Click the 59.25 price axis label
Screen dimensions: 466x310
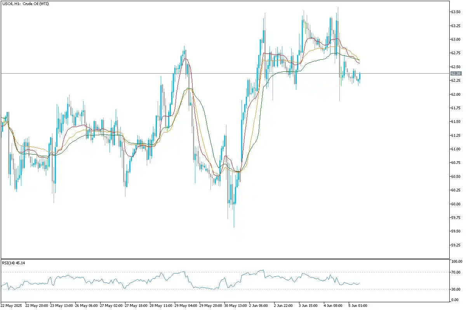click(x=456, y=245)
